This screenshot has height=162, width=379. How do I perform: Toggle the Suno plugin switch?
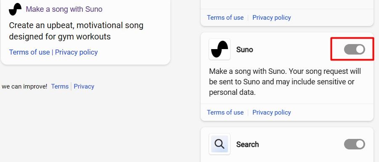354,50
